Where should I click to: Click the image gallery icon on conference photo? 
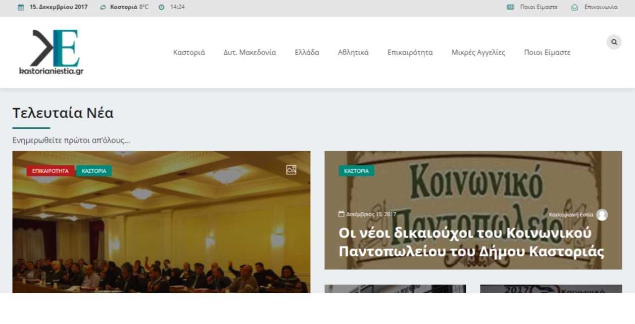click(x=291, y=170)
